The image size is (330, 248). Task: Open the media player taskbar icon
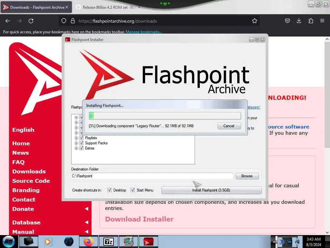48,242
